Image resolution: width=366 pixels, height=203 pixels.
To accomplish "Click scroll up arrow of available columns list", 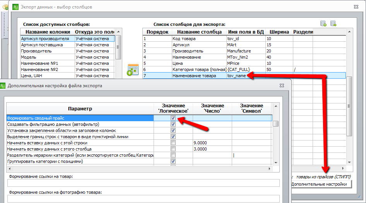I will [118, 32].
